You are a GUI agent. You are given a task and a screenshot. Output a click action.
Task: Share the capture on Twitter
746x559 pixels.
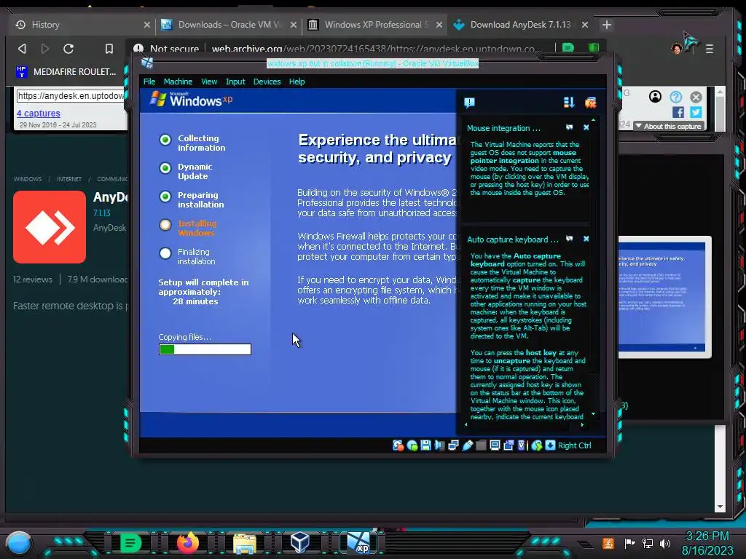coord(696,112)
